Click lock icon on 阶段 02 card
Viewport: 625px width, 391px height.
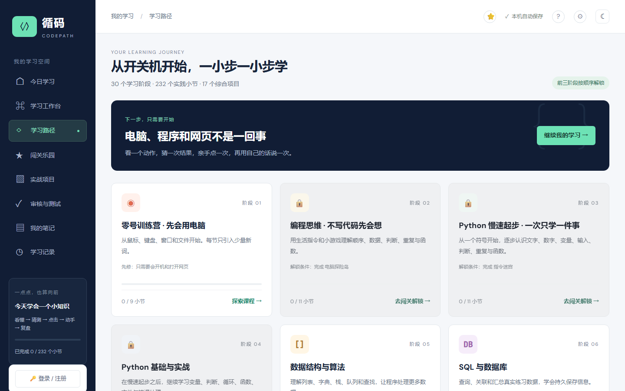coord(299,203)
